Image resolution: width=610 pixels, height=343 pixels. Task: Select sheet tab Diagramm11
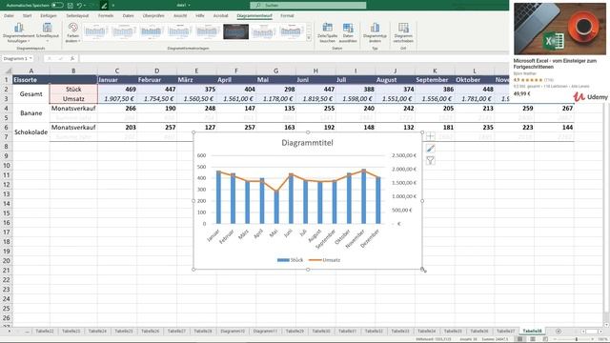(x=265, y=332)
